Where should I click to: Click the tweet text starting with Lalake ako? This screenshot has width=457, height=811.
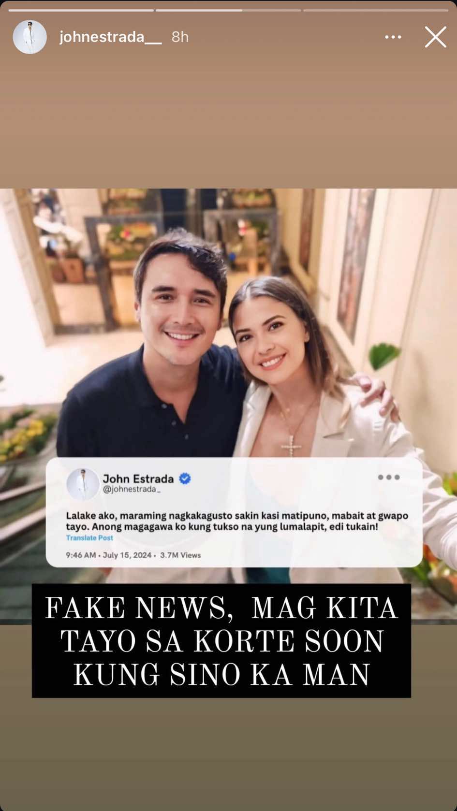pos(237,521)
